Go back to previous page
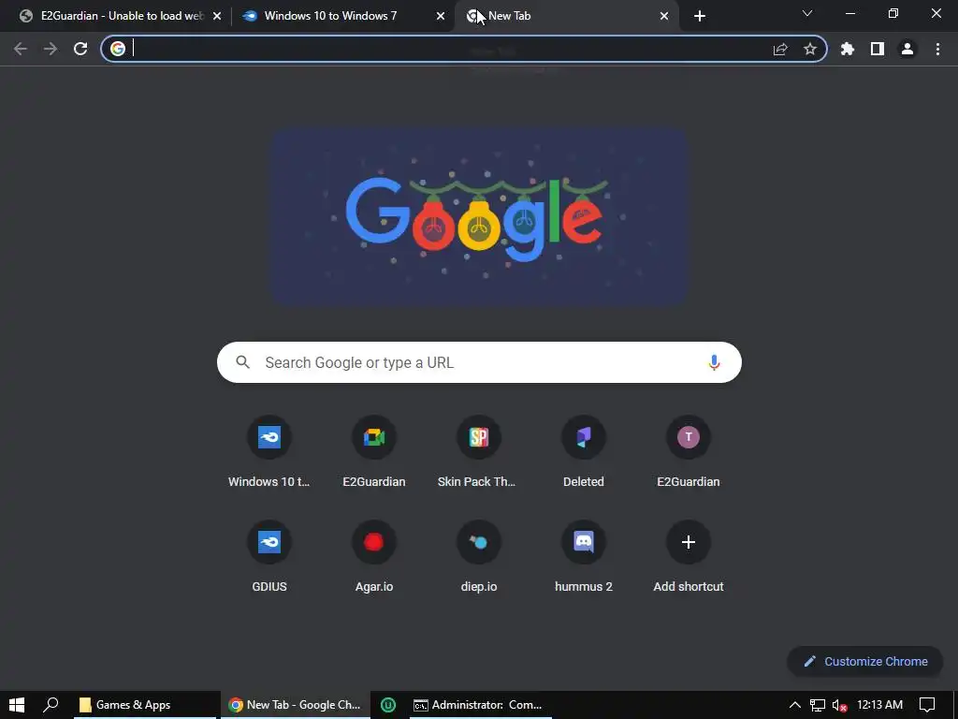 click(21, 49)
